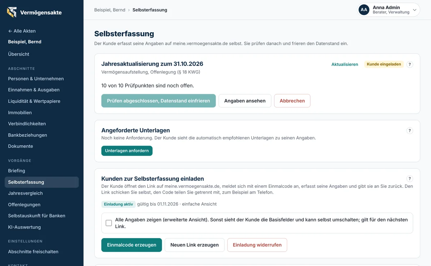Open Jahresvergleich in the sidebar

26,193
